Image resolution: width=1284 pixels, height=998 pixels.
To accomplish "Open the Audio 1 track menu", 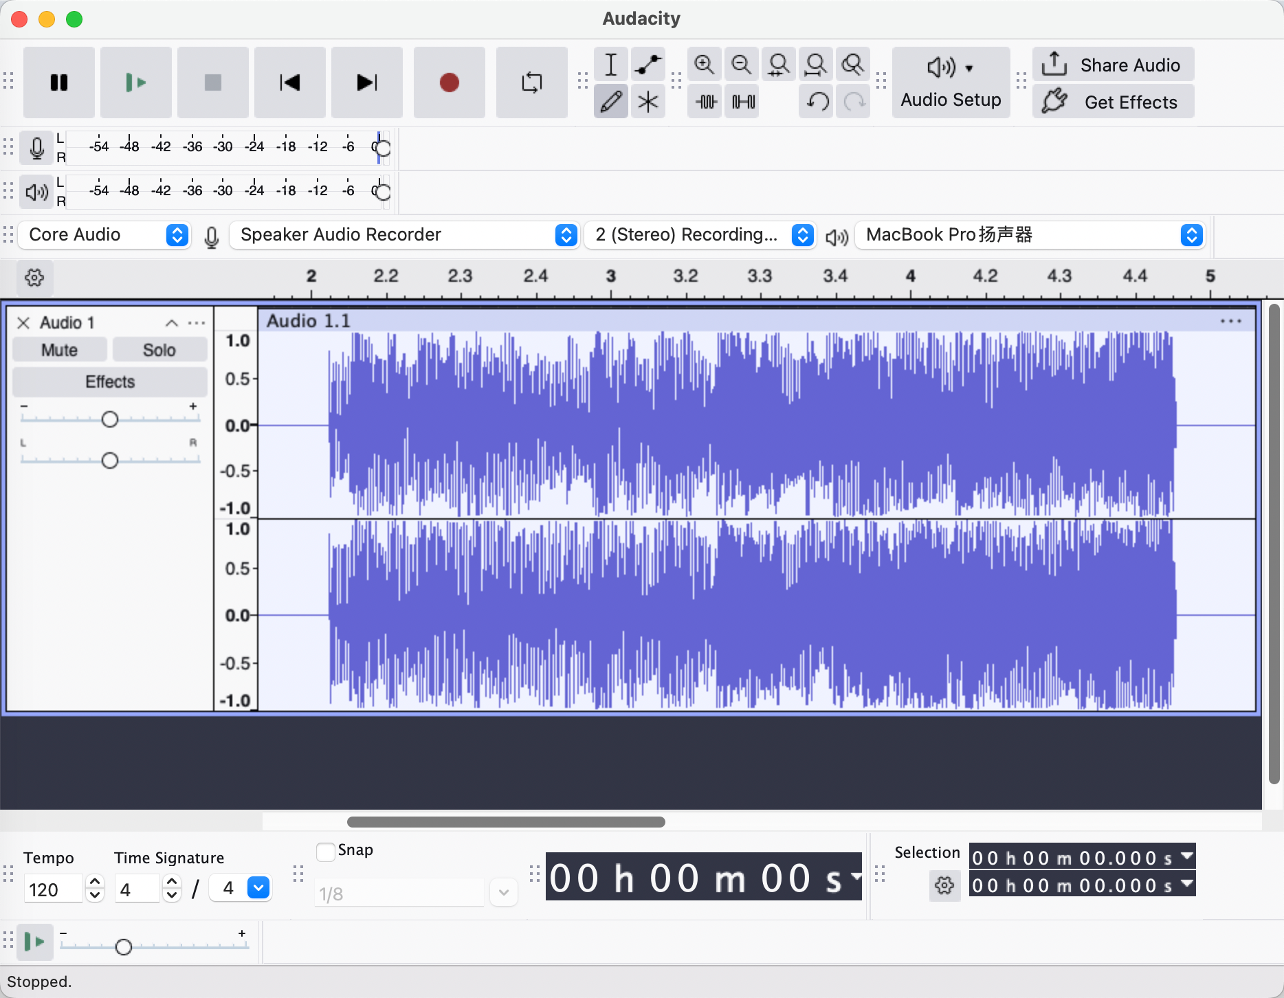I will coord(197,322).
